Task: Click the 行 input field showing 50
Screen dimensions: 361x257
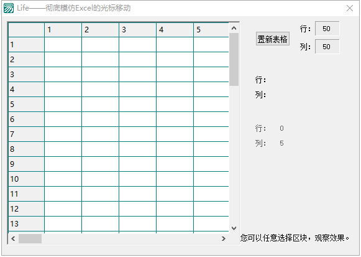Action: pyautogui.click(x=327, y=29)
